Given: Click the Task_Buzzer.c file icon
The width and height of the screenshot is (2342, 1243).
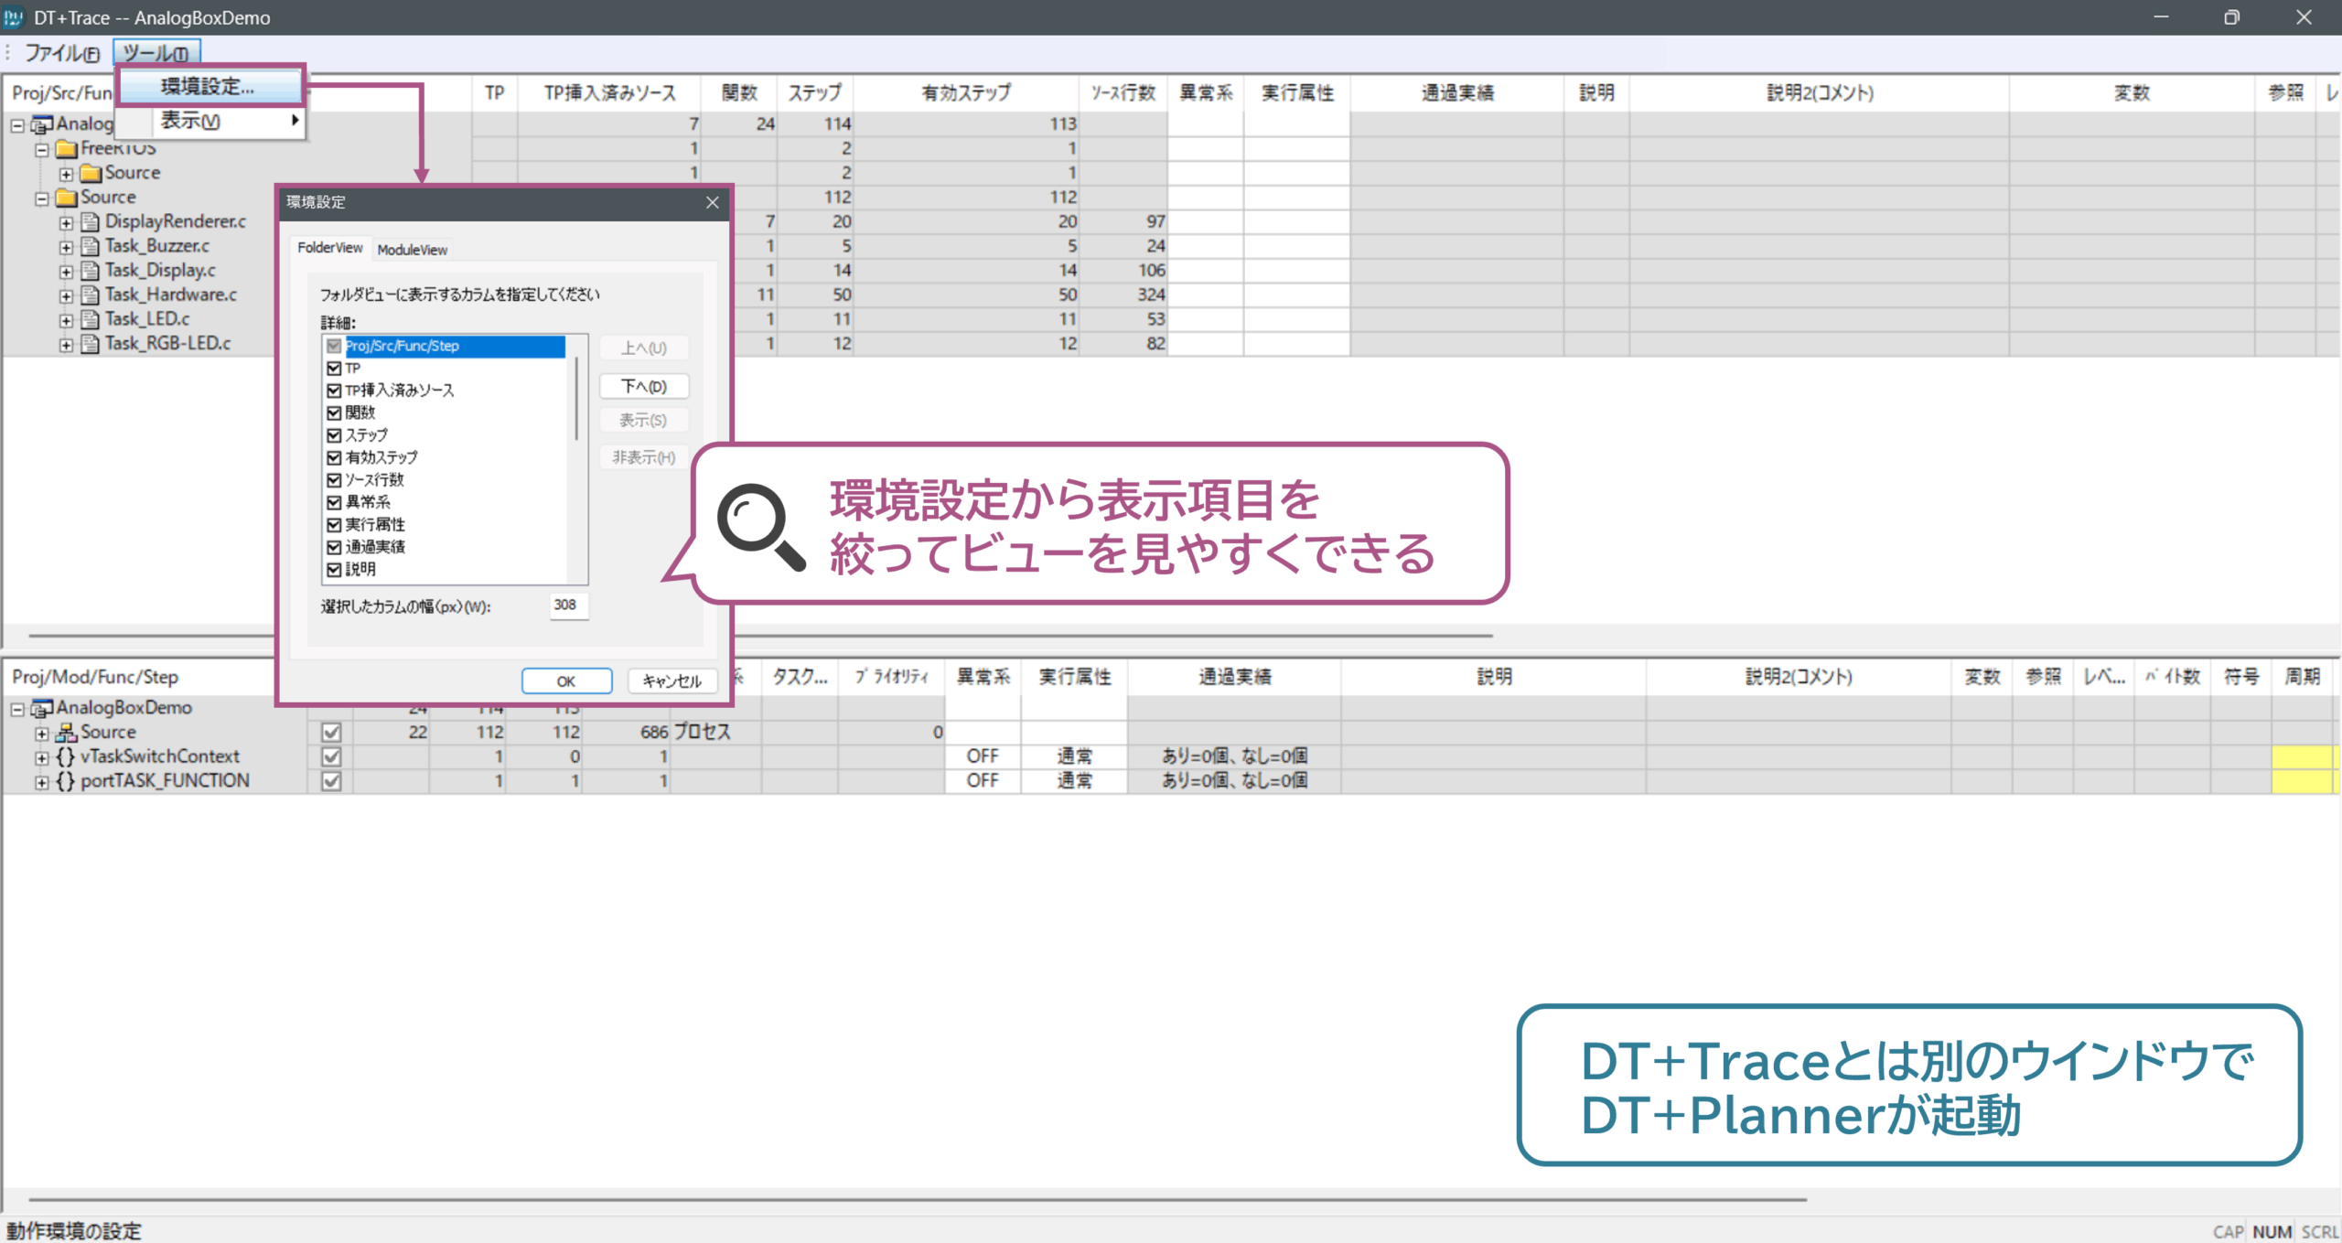Looking at the screenshot, I should click(x=90, y=246).
